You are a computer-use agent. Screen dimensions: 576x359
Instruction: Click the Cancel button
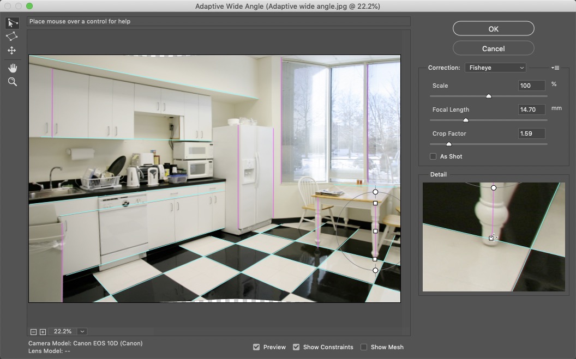click(493, 48)
